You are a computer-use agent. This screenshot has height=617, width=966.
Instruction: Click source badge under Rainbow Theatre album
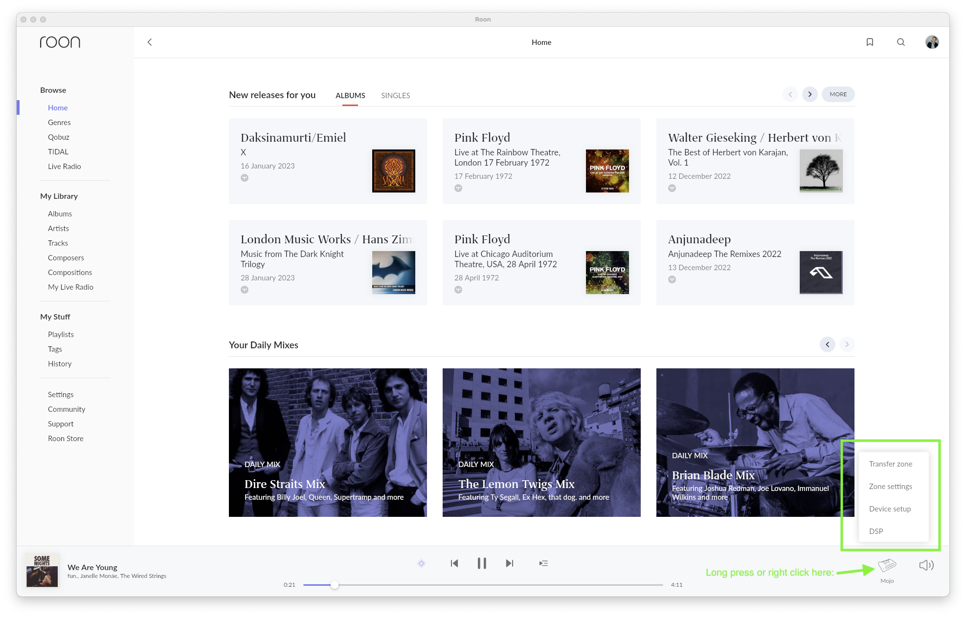[458, 188]
